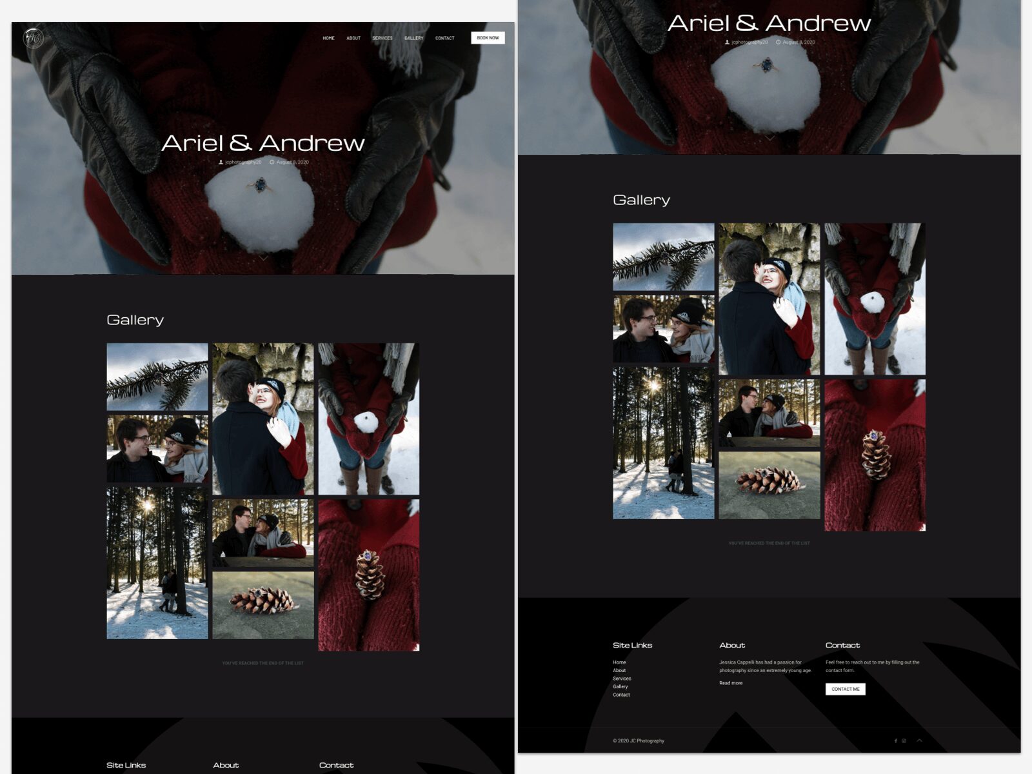Open pine branch thumbnail in right page gallery
1032x774 pixels.
click(x=664, y=257)
